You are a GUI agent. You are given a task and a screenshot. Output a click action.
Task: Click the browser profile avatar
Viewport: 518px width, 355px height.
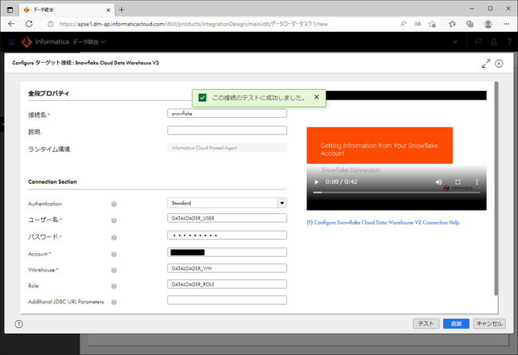pos(488,24)
